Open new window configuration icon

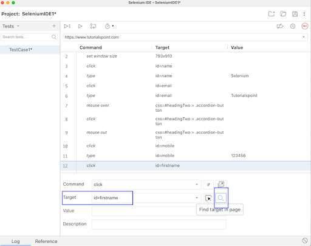[x=220, y=184]
